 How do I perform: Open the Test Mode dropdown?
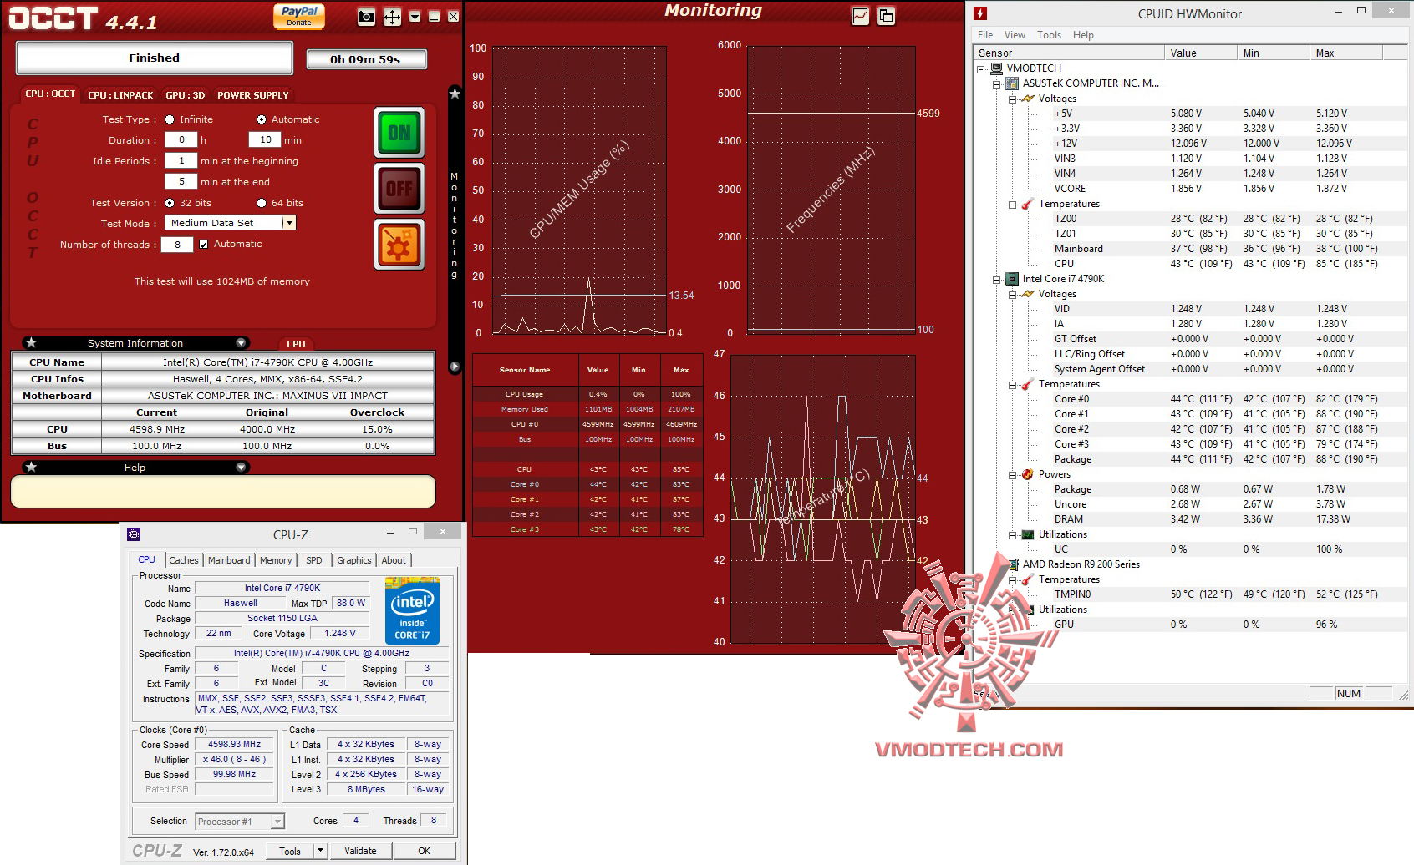pyautogui.click(x=288, y=223)
